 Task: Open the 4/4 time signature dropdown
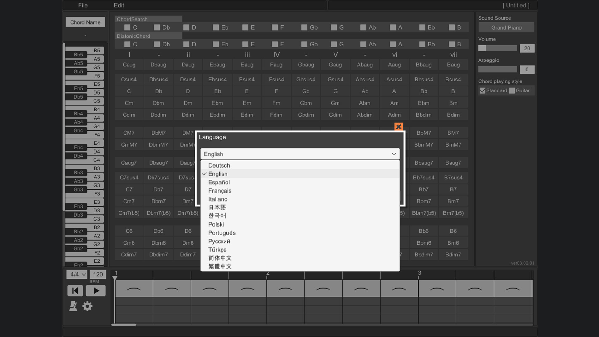(x=76, y=275)
